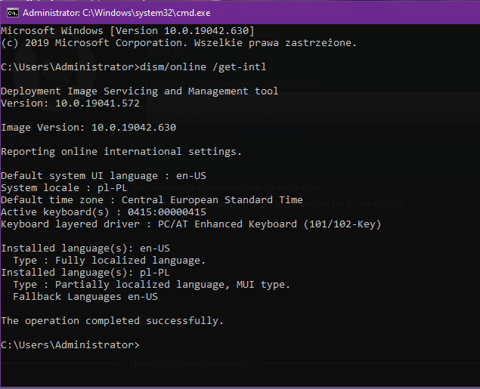
Task: Click the PC/AT Enhanced Keyboard driver line
Action: pos(190,224)
